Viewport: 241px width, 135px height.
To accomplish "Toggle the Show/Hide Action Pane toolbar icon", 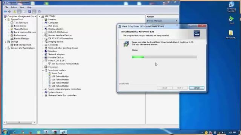I will [x=34, y=12].
